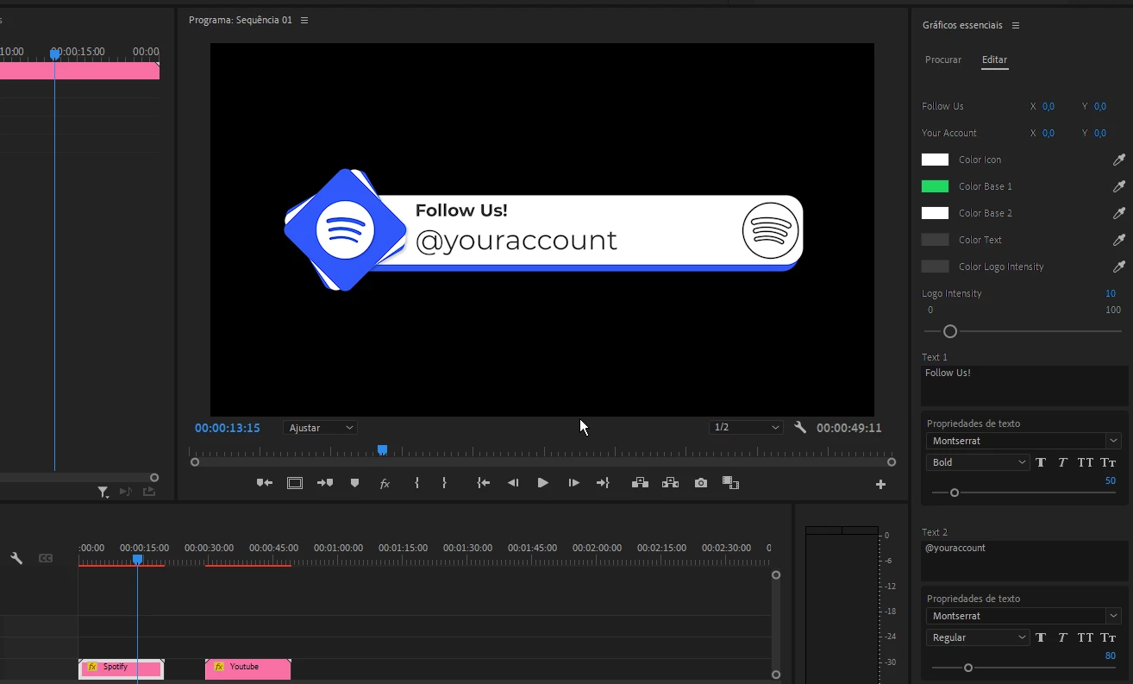Screen dimensions: 1133x684
Task: Toggle faux italic for Text 1
Action: pyautogui.click(x=1062, y=462)
